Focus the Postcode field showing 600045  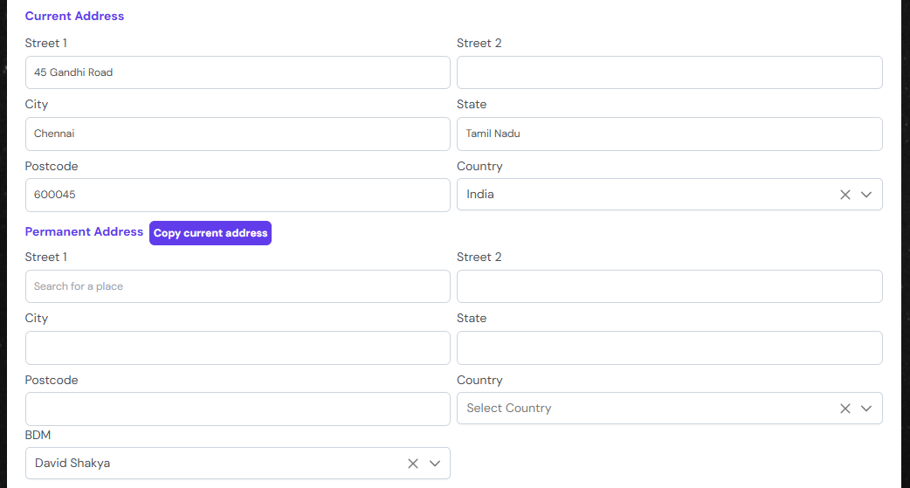click(x=238, y=195)
